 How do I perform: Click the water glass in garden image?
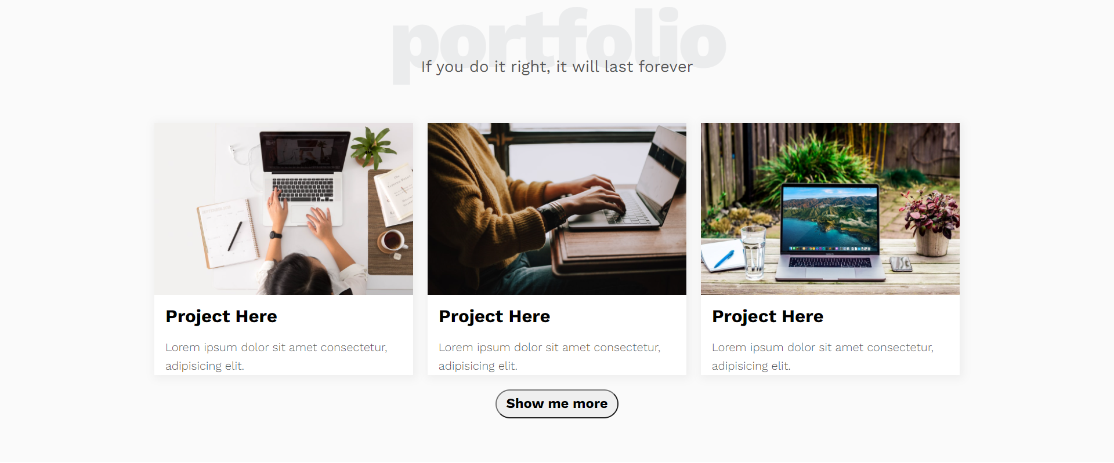pos(754,252)
